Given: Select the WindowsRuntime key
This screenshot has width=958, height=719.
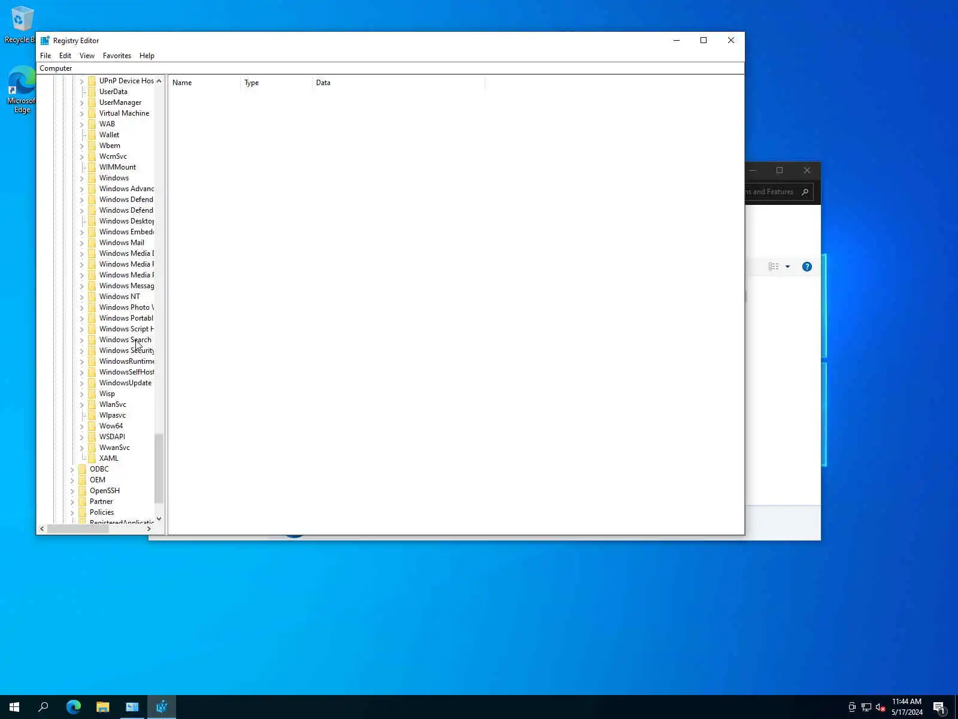Looking at the screenshot, I should click(x=126, y=361).
